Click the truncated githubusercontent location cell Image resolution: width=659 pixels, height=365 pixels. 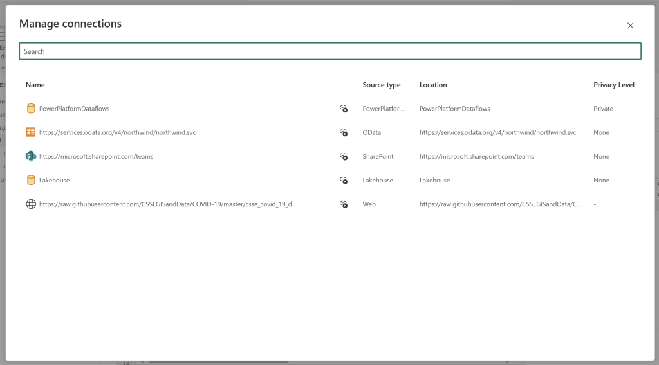point(500,204)
